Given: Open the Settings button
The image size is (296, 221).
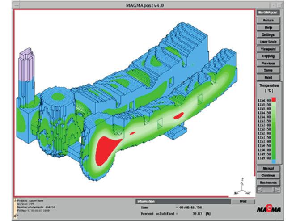Looking at the screenshot, I should pos(268,34).
